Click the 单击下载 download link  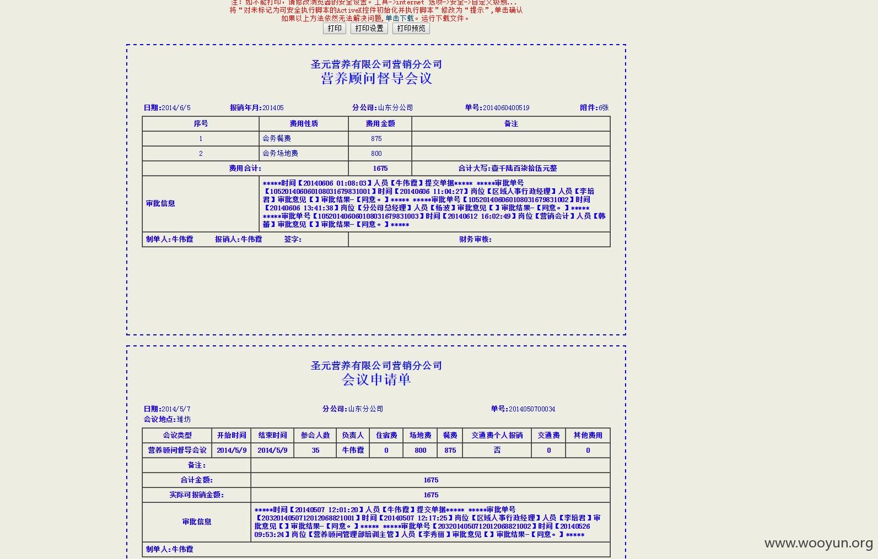click(x=400, y=18)
